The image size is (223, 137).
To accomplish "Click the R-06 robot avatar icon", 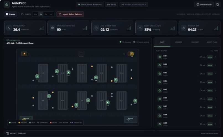I will coord(160,99).
